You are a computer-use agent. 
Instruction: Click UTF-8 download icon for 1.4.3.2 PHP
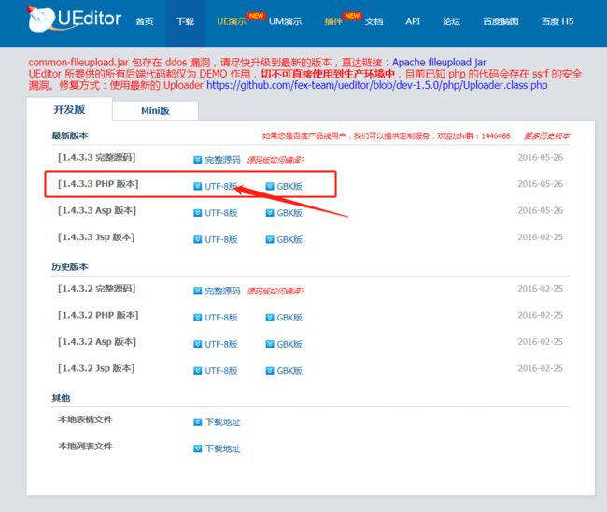[197, 318]
